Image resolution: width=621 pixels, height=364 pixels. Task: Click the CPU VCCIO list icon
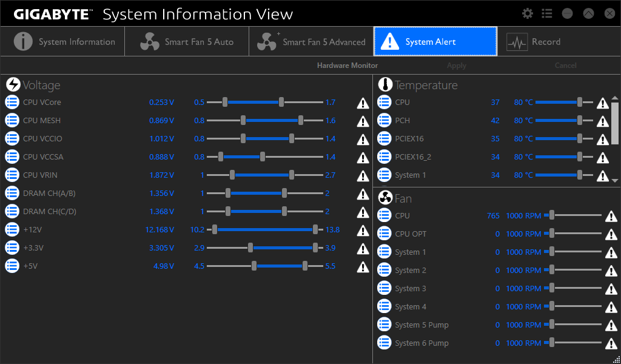[12, 139]
